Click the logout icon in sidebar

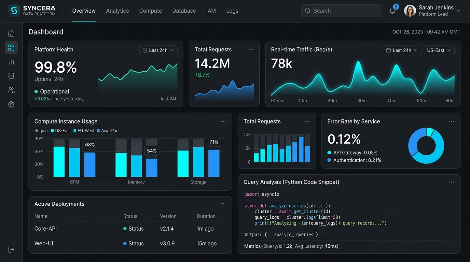click(x=11, y=250)
